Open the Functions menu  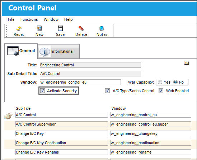point(29,19)
